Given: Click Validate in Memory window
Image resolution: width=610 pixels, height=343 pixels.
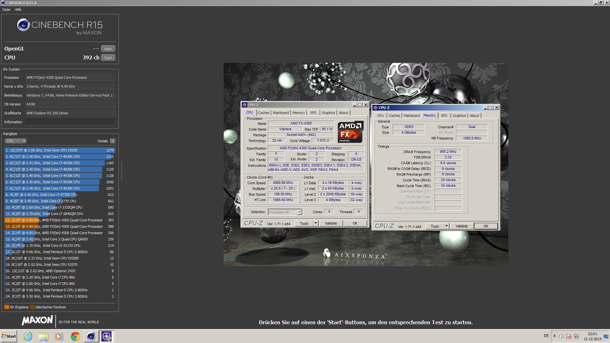Looking at the screenshot, I should [x=462, y=226].
